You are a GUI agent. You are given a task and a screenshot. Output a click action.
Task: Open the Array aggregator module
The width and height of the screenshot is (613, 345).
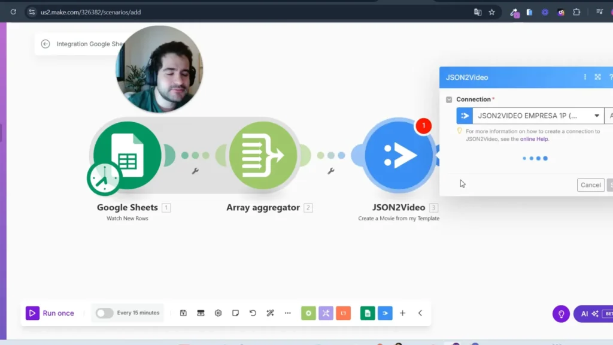263,155
